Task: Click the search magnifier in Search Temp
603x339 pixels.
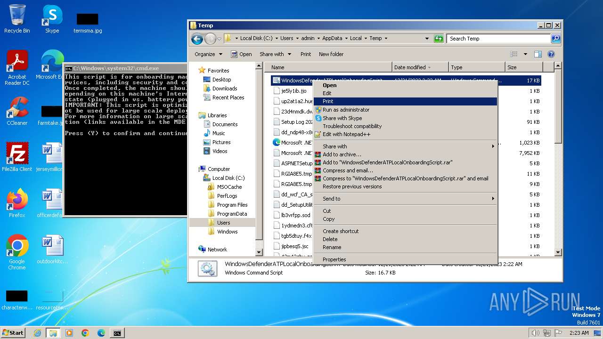Action: [x=556, y=39]
